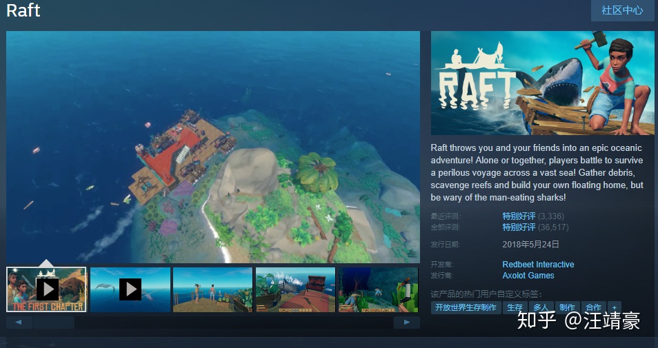
Task: Select screenshot of shark attacking red raft
Action: click(x=295, y=289)
